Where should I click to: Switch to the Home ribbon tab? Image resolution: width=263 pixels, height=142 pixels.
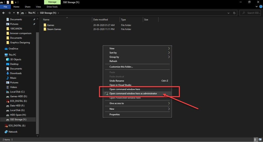[x=16, y=7]
